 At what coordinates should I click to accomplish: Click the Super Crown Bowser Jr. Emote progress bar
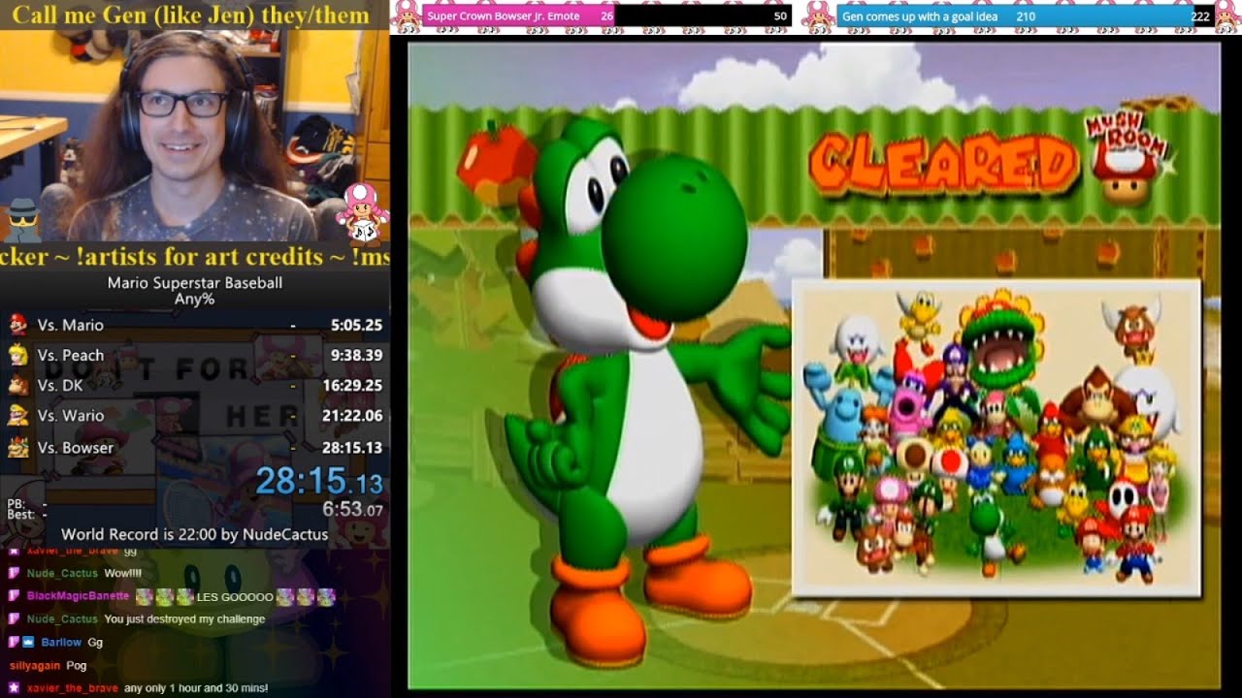pyautogui.click(x=606, y=16)
